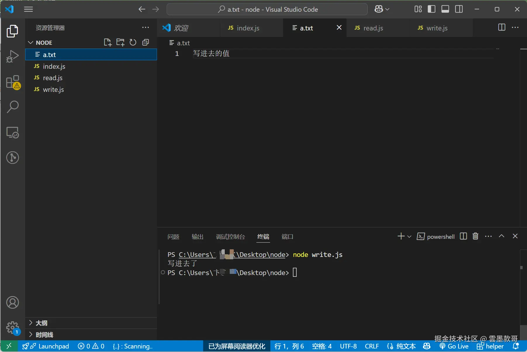
Task: Open the hamburger application menu
Action: tap(28, 9)
